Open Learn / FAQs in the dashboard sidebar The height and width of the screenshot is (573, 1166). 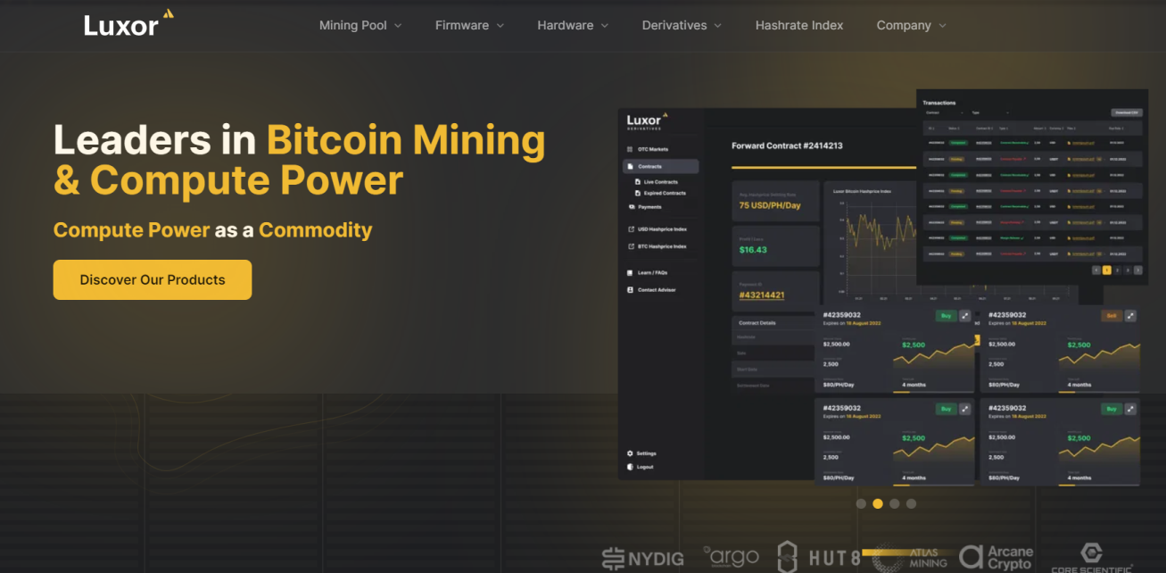point(647,272)
